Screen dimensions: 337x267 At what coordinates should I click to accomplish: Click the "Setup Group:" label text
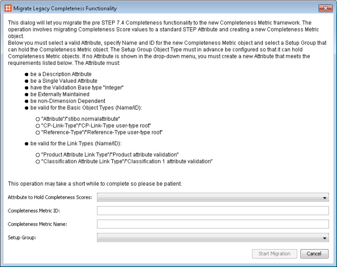coord(22,237)
